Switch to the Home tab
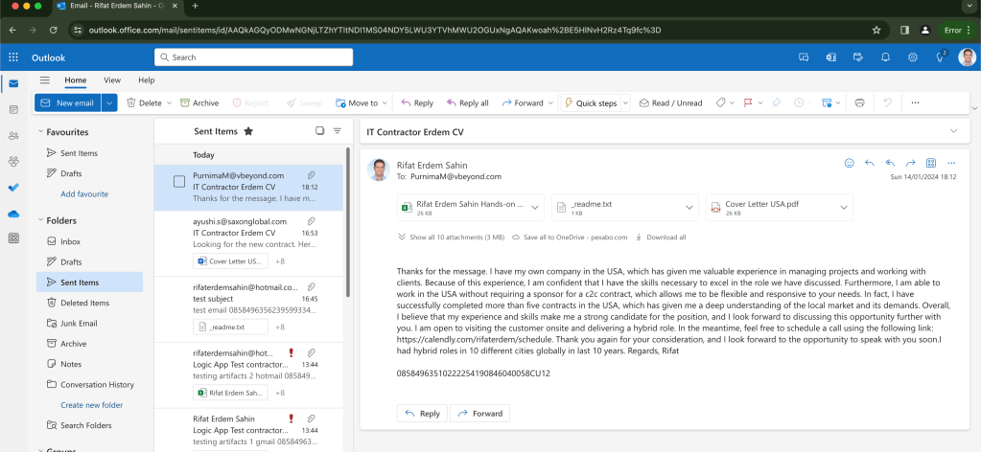Screen dimensions: 981x452 point(76,80)
